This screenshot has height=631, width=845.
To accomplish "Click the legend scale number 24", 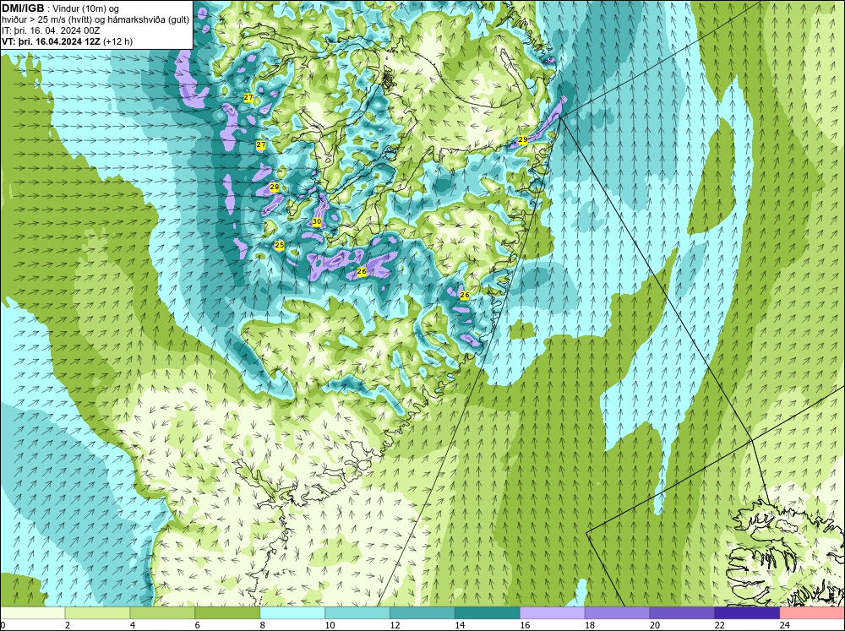I will [784, 625].
